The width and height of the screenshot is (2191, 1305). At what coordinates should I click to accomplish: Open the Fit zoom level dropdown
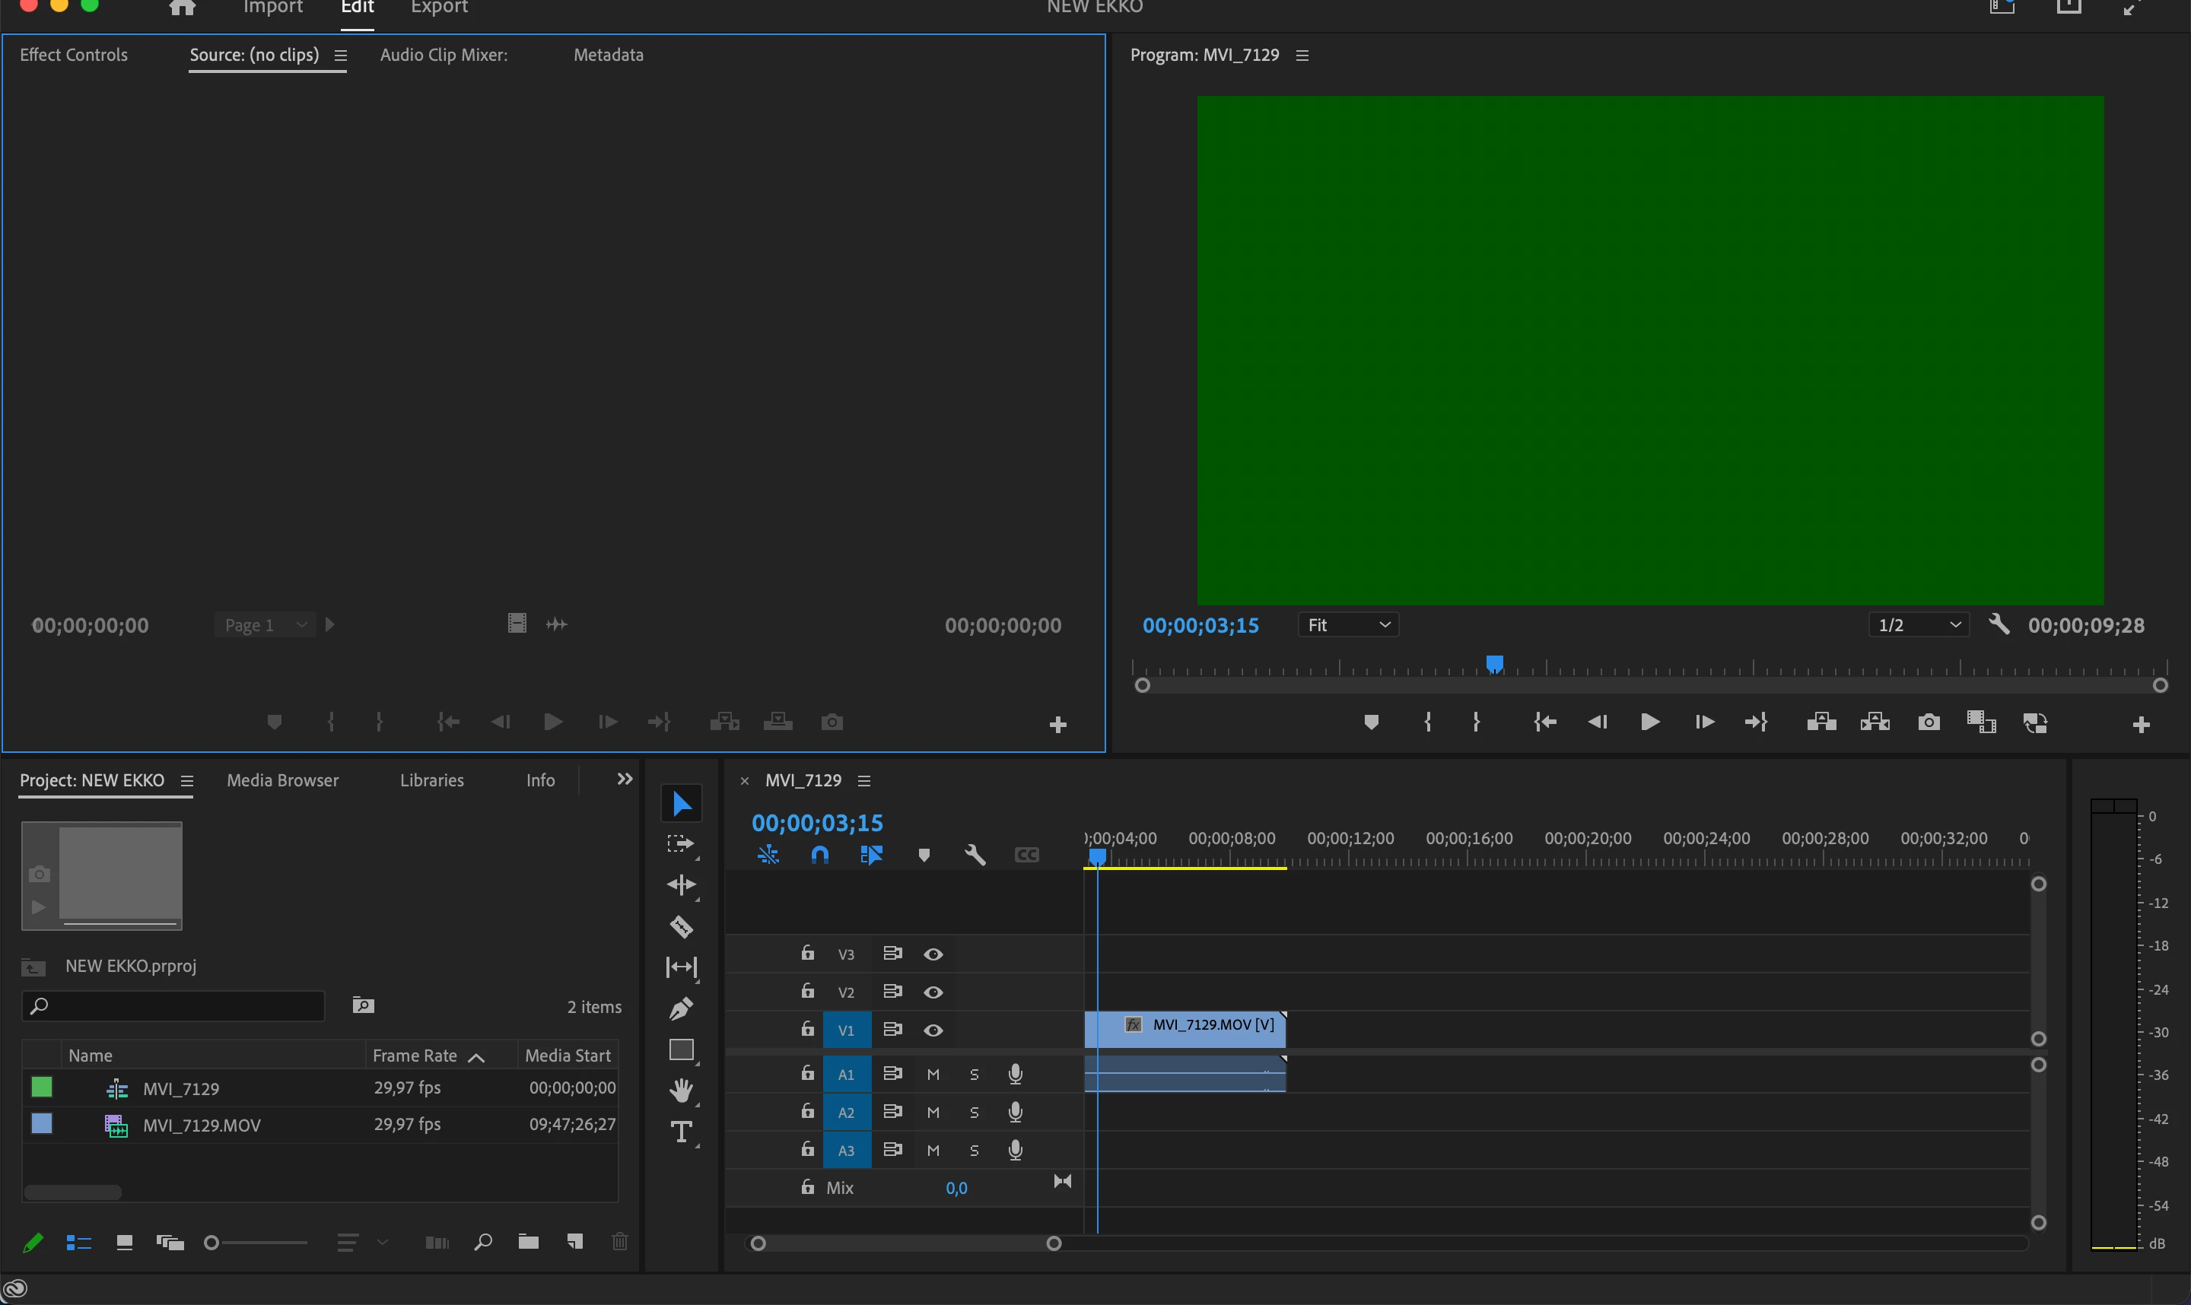coord(1348,624)
